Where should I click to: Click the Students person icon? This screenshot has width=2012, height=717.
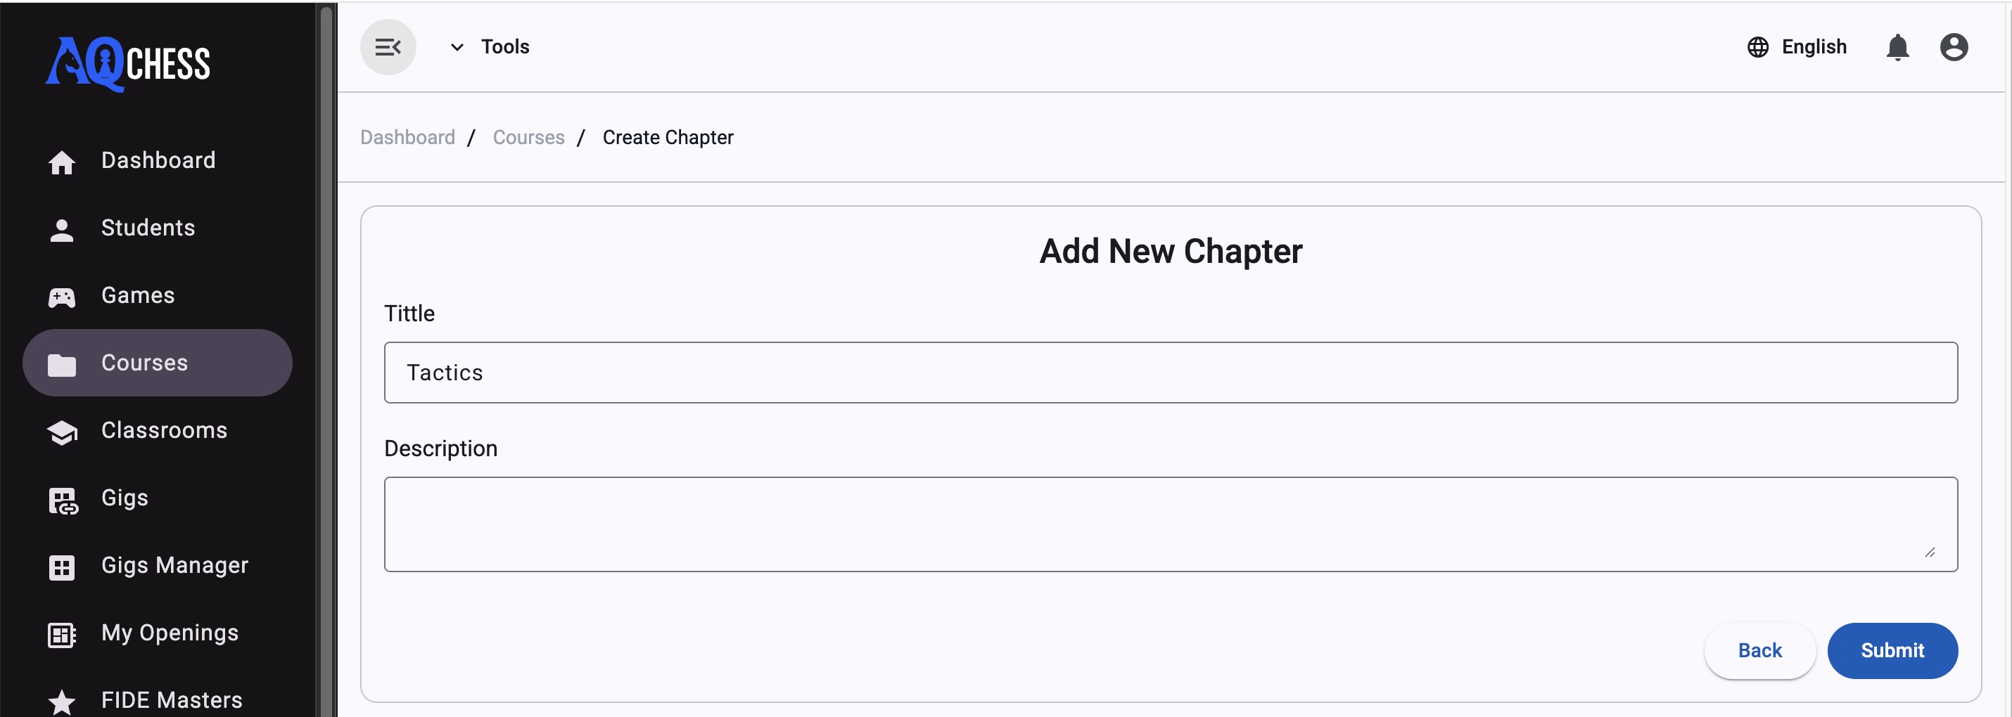click(62, 229)
